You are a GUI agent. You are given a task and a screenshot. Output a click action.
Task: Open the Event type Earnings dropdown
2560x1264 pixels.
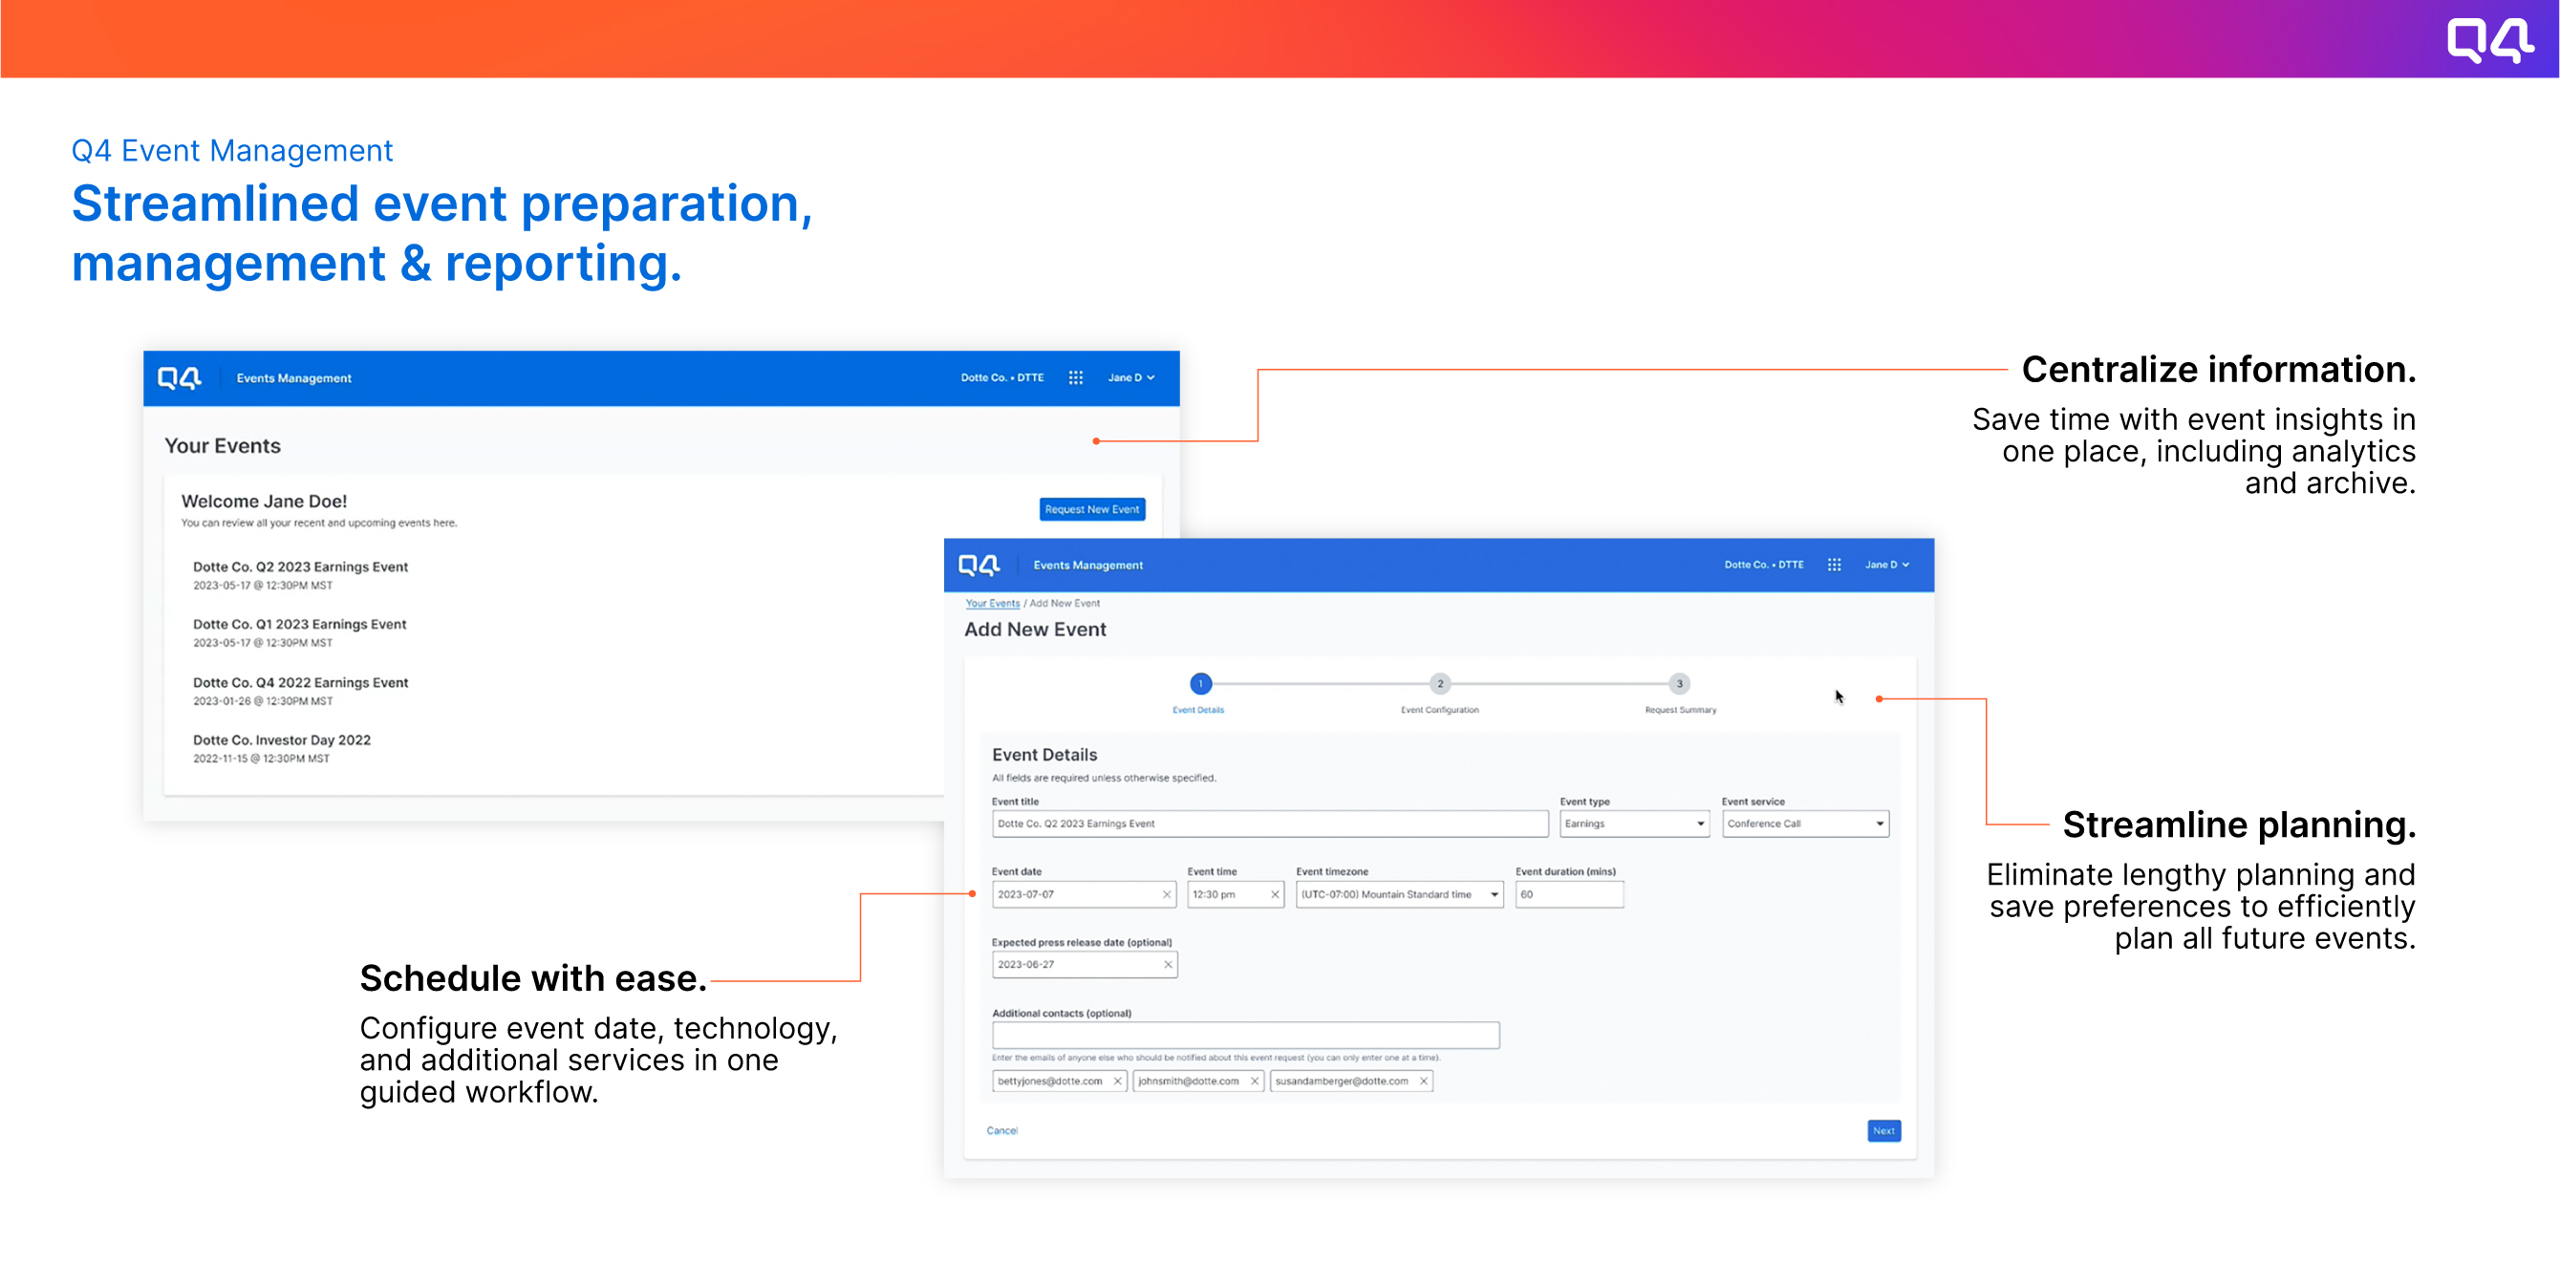1634,824
